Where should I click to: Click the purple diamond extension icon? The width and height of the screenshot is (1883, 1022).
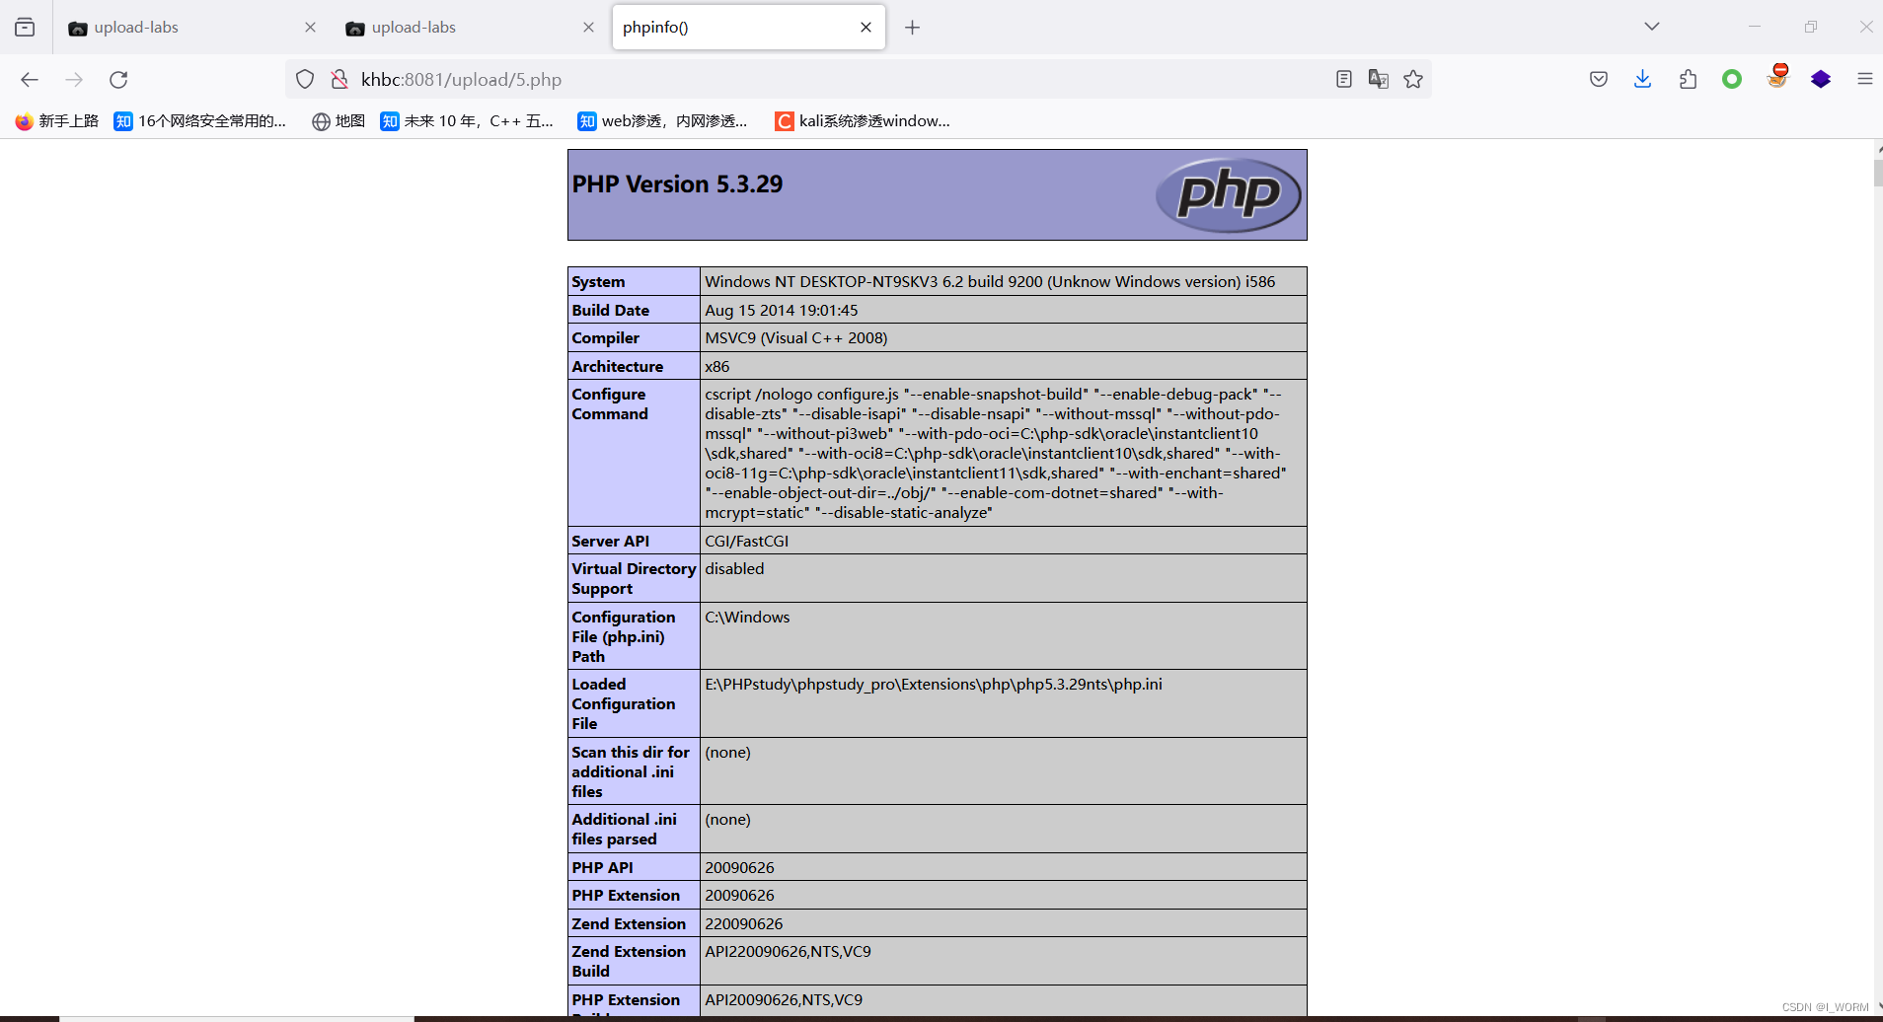pos(1821,80)
